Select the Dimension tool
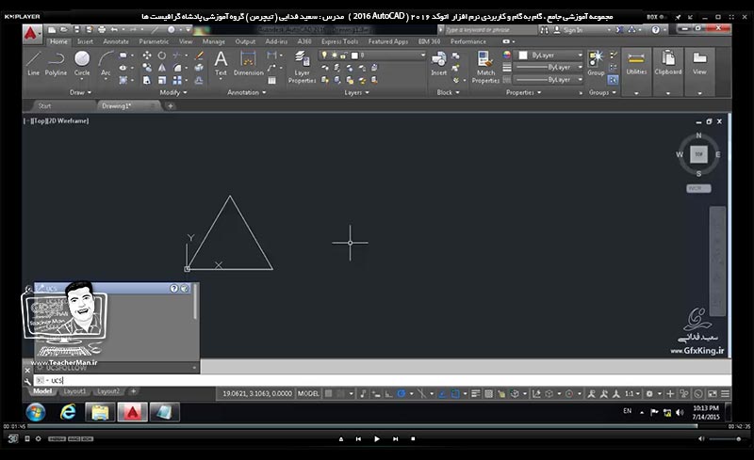This screenshot has width=754, height=460. 248,64
